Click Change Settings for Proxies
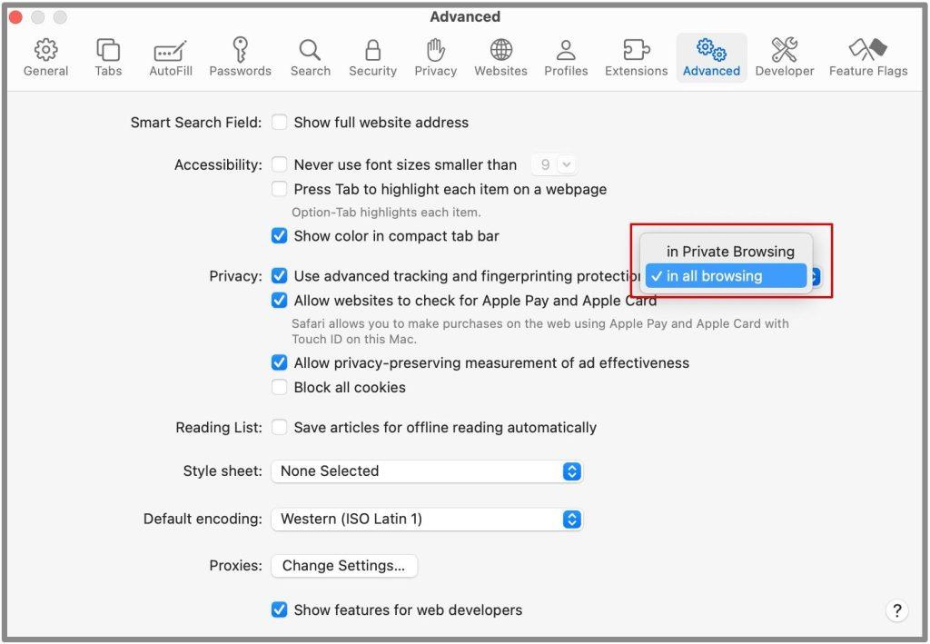The image size is (930, 644). click(x=344, y=566)
